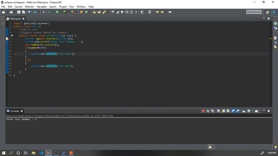
Task: Click the Search flashlight toolbar icon
Action: 104,12
